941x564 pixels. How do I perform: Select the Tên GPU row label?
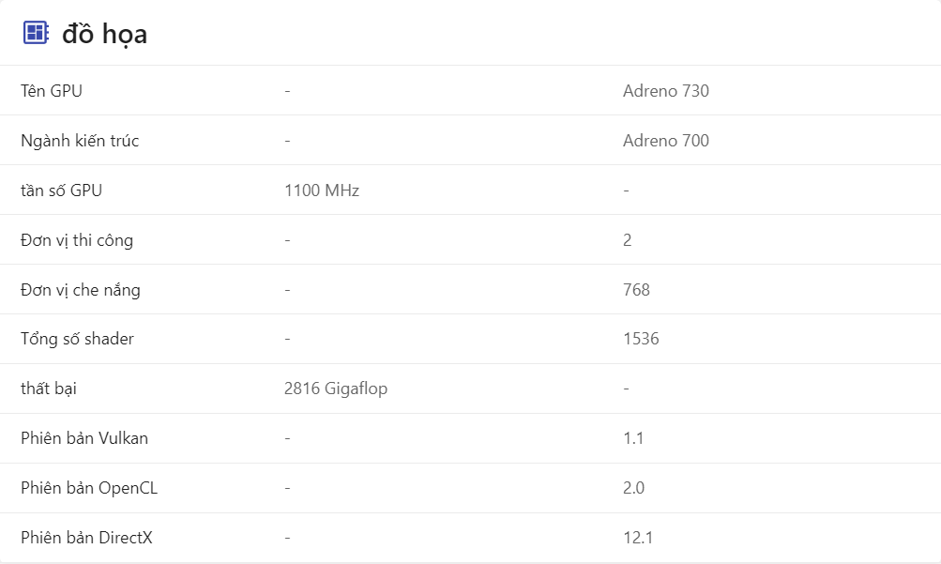[52, 91]
